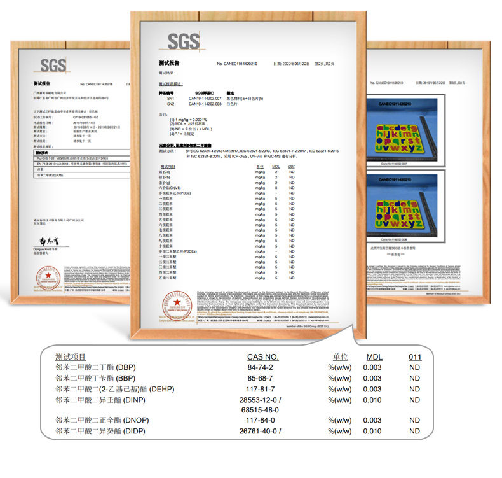
Task: Click the 单位 column header in the callout
Action: pos(340,357)
